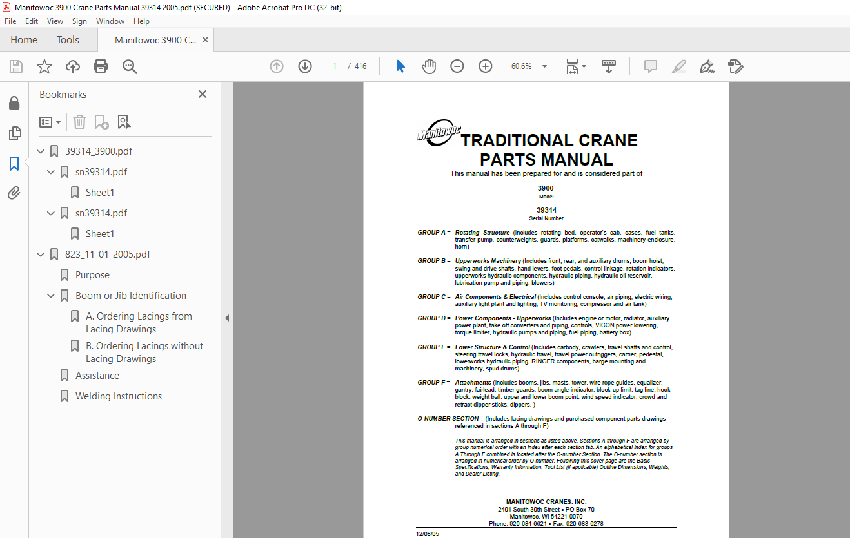Jump to the Assistance bookmark
Screen dimensions: 850x538
pos(97,376)
